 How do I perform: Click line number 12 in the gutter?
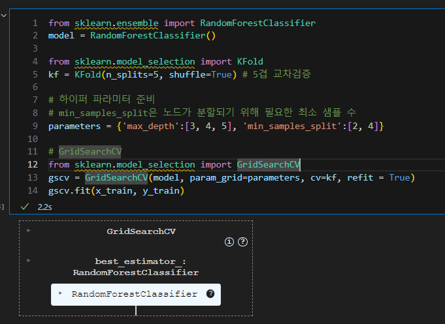tap(33, 164)
